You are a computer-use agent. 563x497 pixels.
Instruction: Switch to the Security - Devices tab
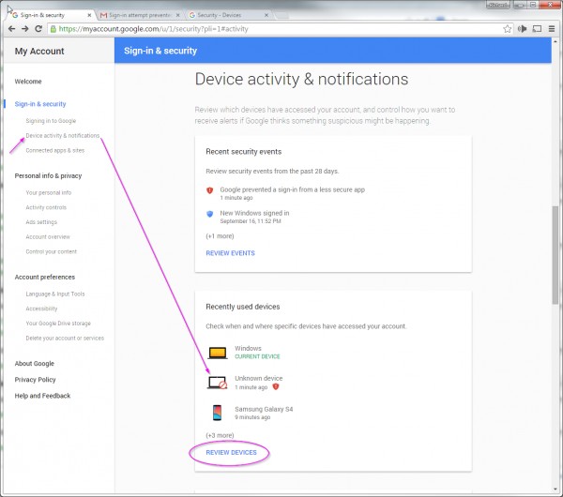pyautogui.click(x=228, y=15)
